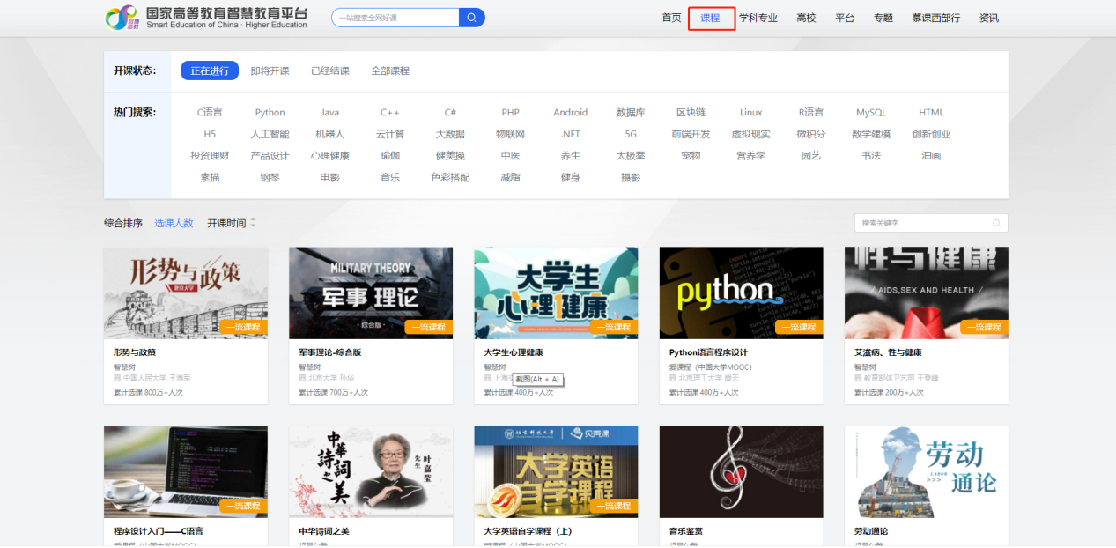Open the Python语言程序设计 course title
Viewport: 1116px width, 548px height.
[707, 352]
